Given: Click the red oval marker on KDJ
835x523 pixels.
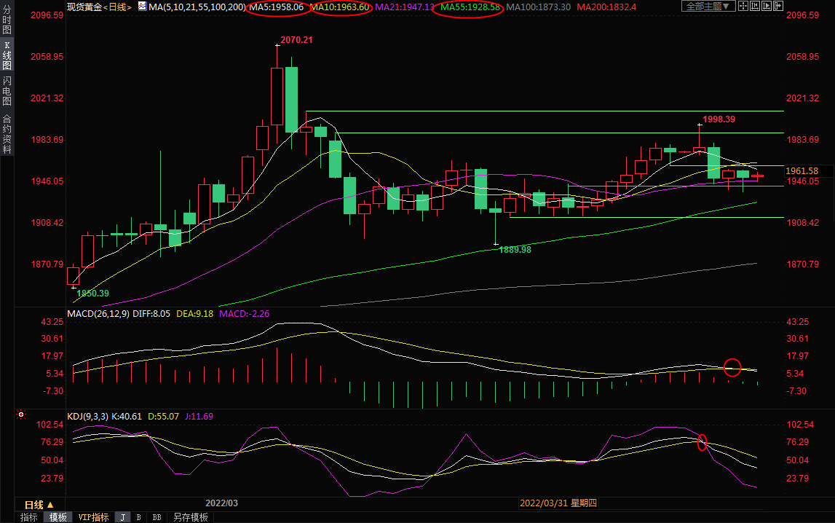Looking at the screenshot, I should point(703,442).
